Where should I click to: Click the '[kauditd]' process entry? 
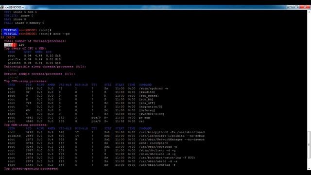147,92
